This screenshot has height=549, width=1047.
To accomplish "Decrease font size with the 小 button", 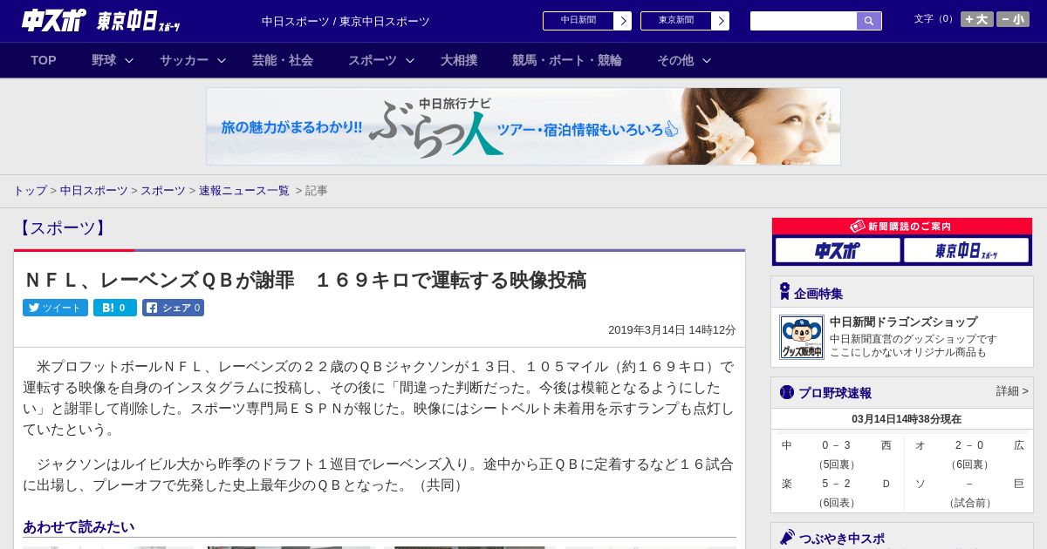I will 1013,19.
